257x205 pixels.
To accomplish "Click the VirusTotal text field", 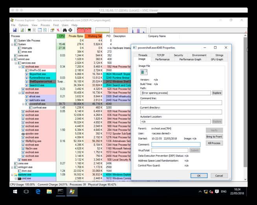I will click(x=170, y=150).
